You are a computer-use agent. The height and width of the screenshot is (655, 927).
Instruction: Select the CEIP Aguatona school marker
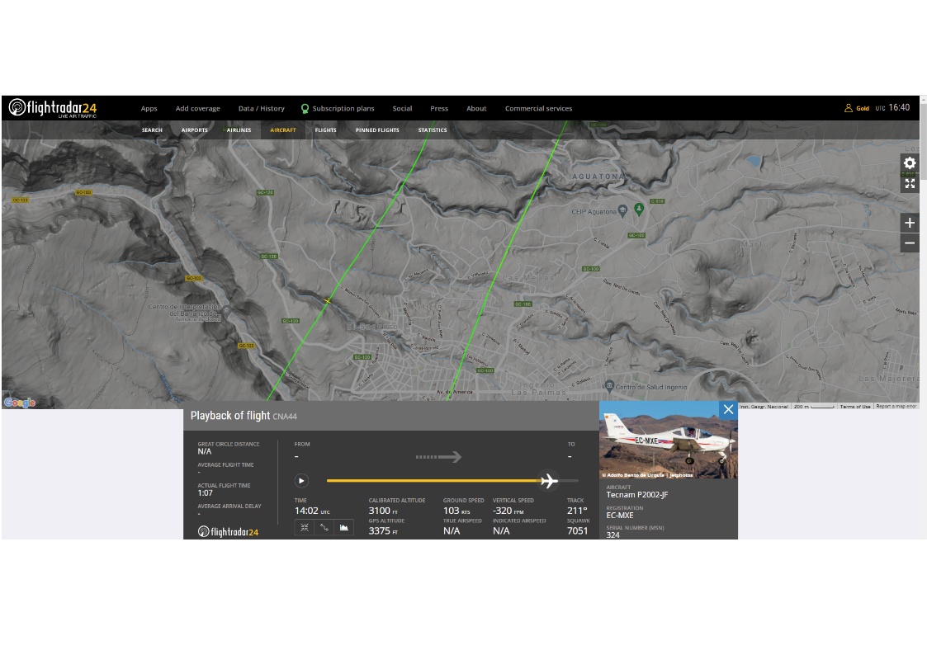point(622,211)
